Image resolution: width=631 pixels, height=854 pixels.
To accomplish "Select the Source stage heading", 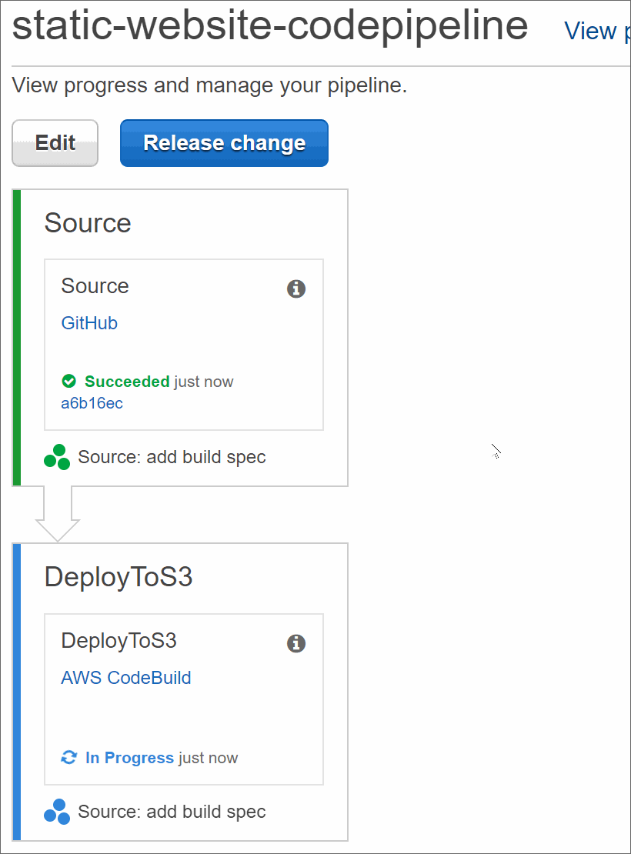I will tap(88, 223).
